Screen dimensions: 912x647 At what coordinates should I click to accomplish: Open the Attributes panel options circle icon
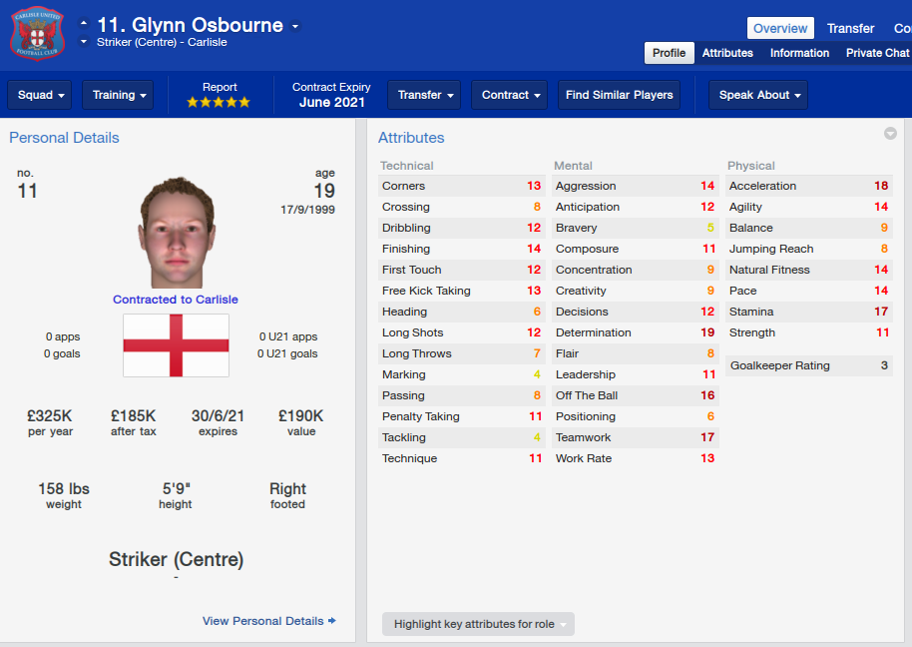[x=890, y=133]
